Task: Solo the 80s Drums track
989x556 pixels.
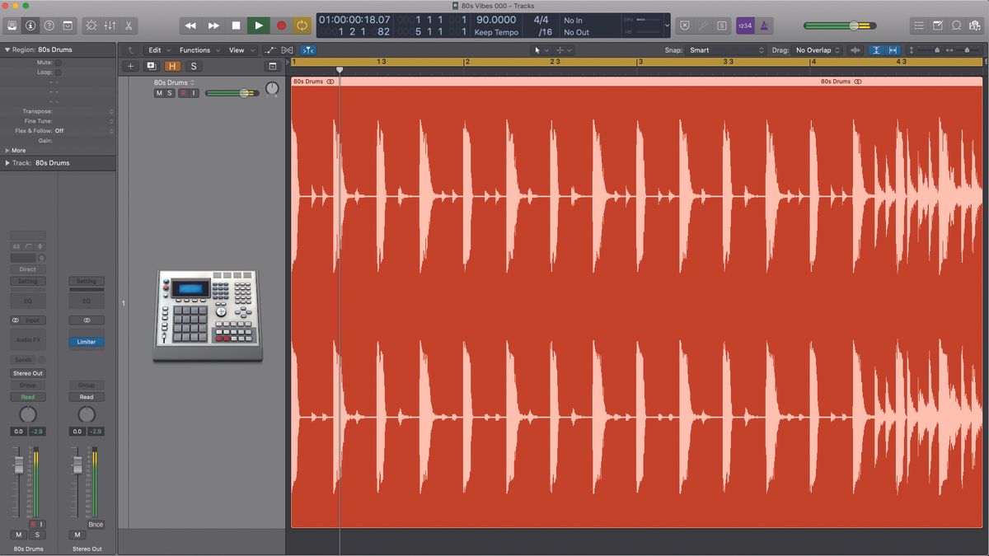Action: (171, 92)
